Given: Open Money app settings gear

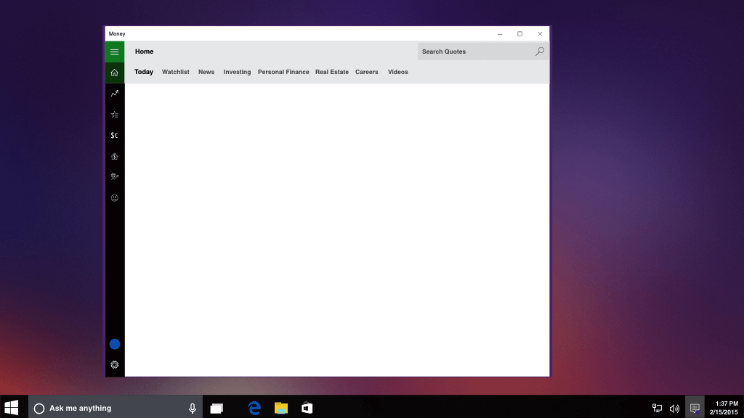Looking at the screenshot, I should pyautogui.click(x=114, y=365).
